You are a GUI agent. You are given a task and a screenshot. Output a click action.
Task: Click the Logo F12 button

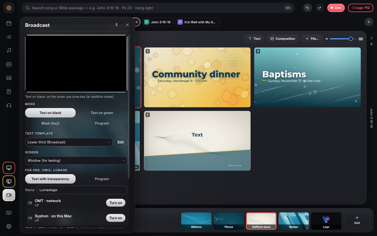[x=361, y=8]
